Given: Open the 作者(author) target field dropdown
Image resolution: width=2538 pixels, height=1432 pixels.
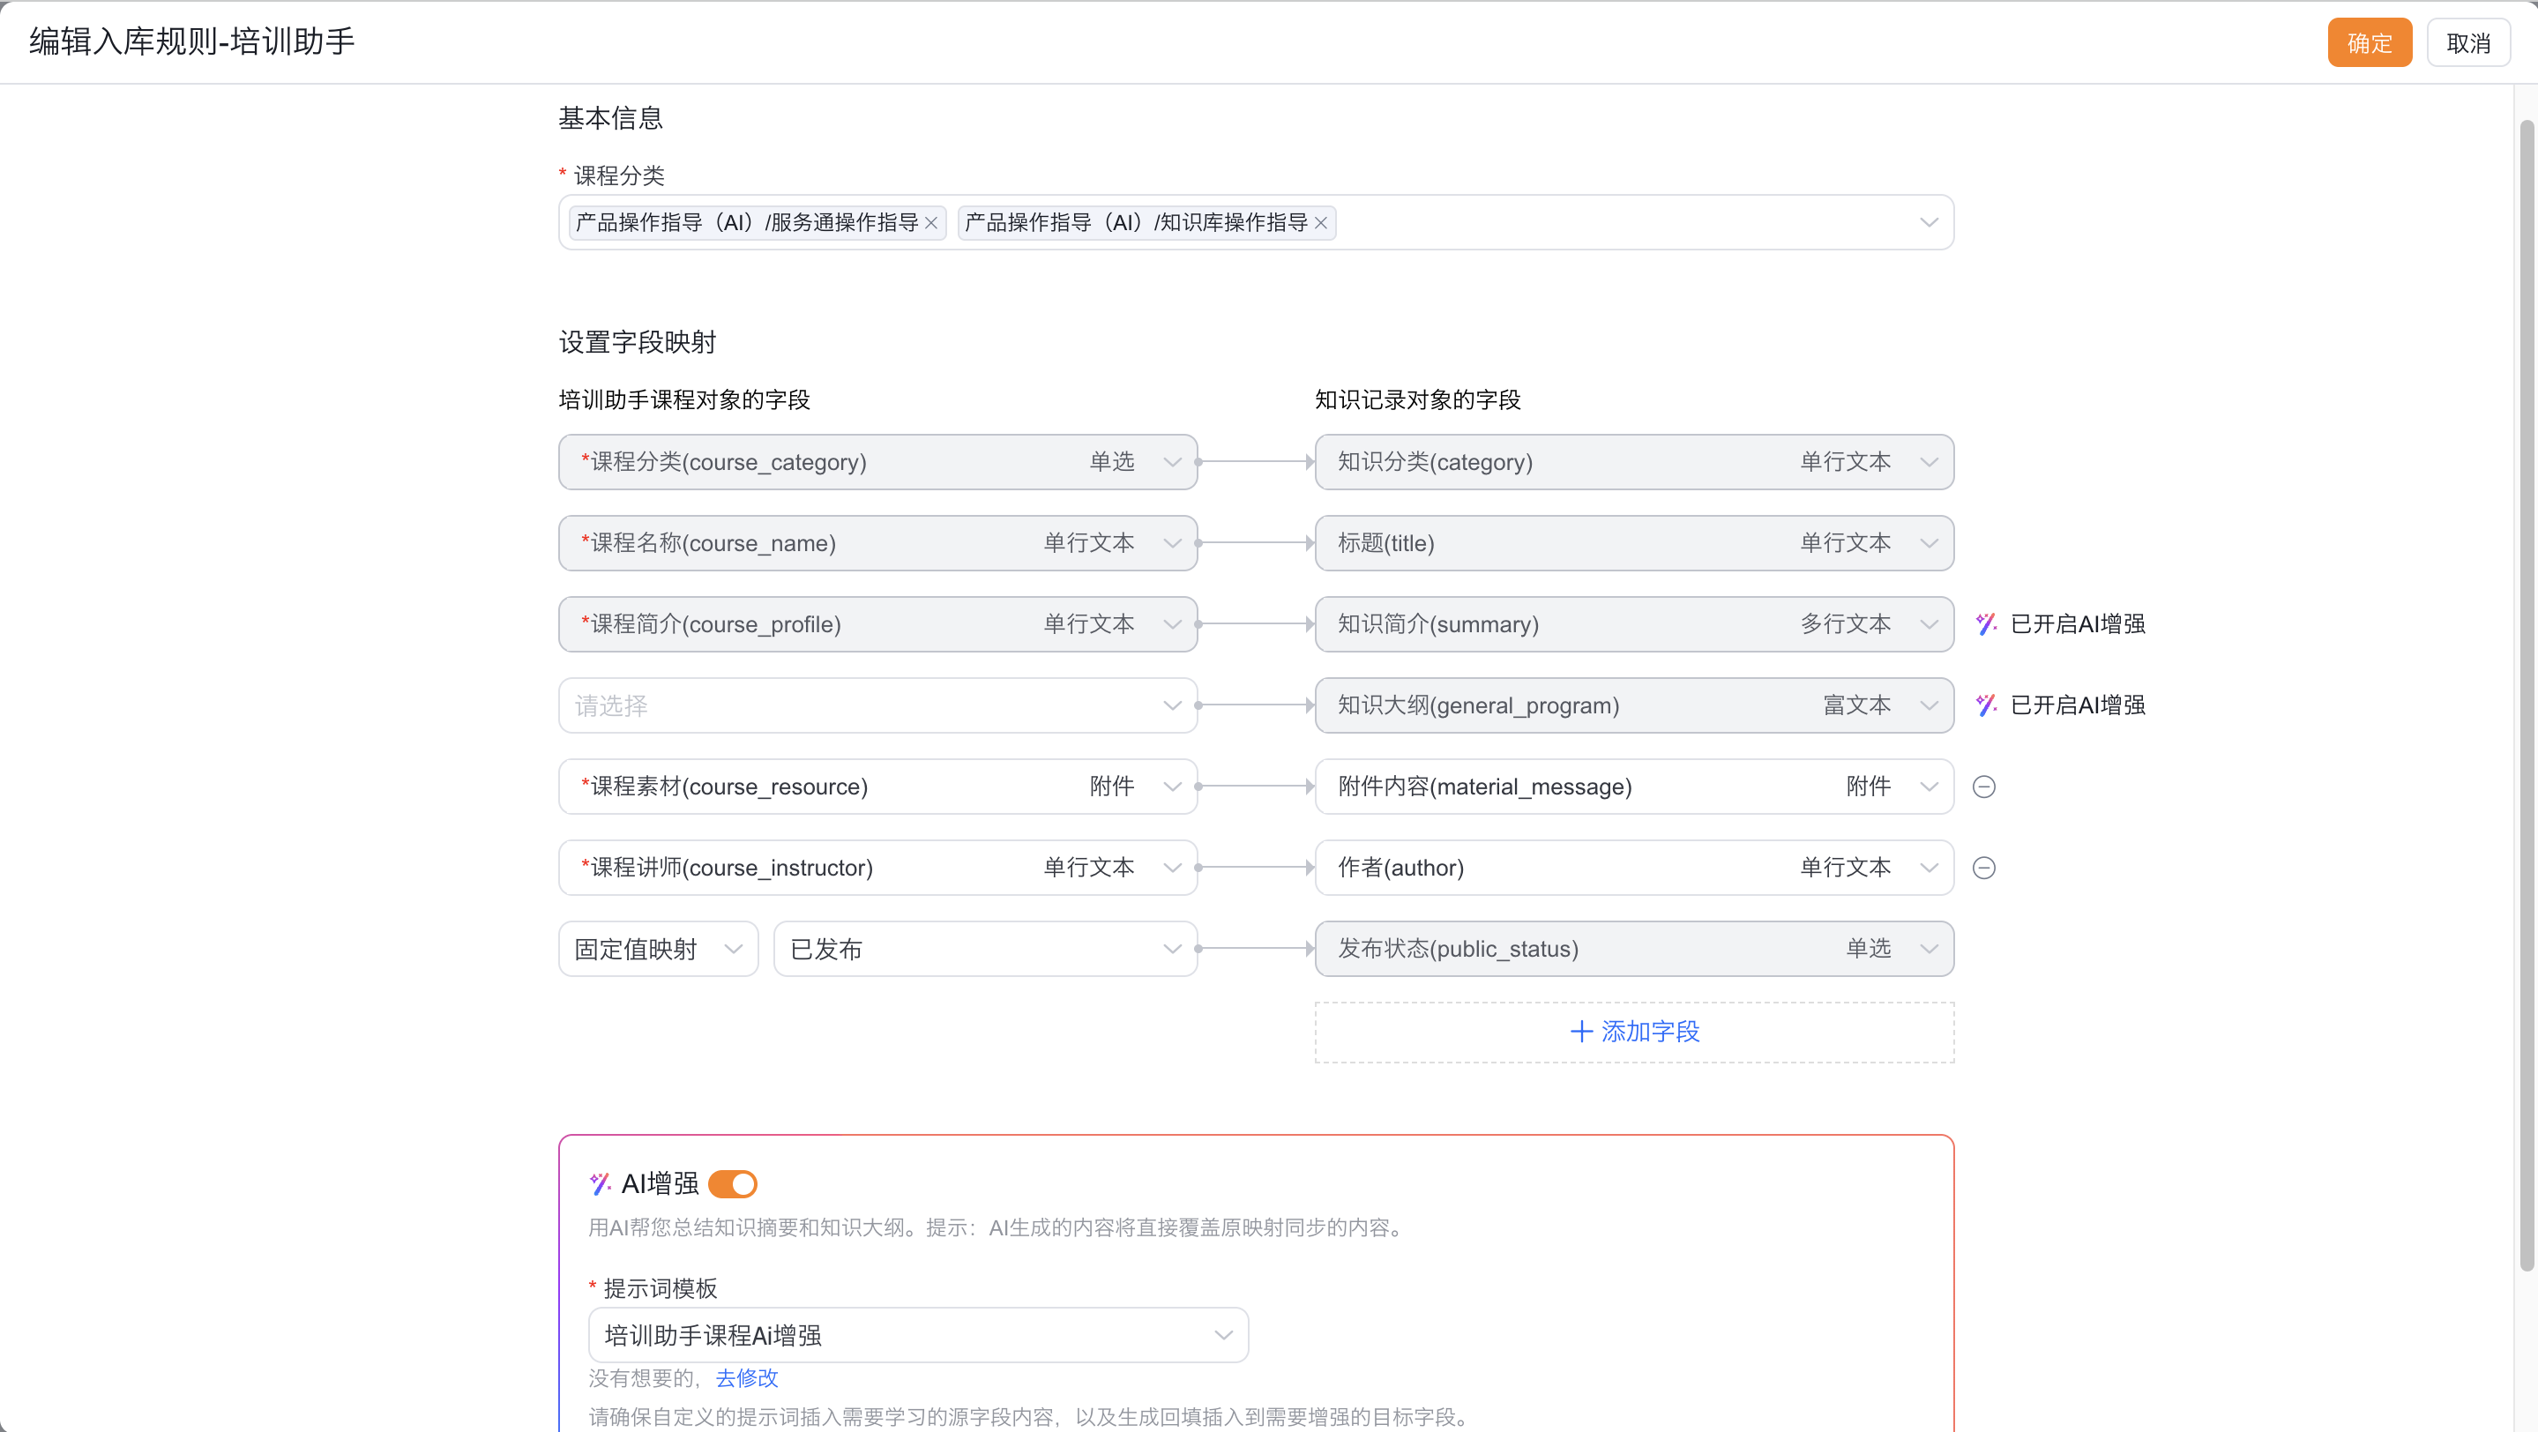Looking at the screenshot, I should 1634,867.
